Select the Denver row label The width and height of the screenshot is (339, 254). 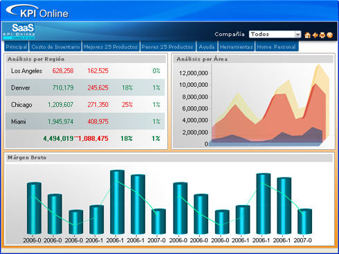pyautogui.click(x=21, y=88)
